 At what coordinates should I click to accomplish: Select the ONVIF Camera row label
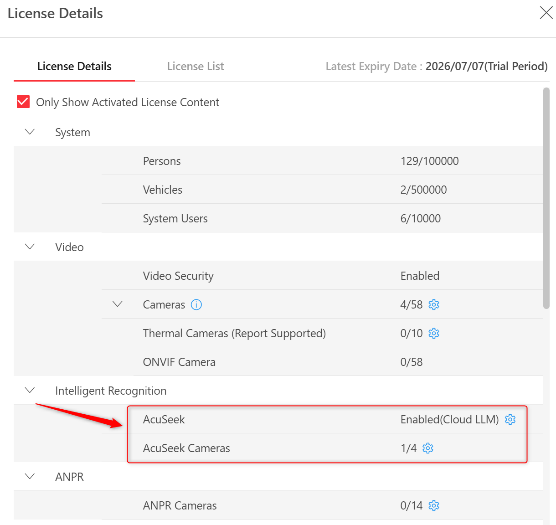(x=179, y=362)
